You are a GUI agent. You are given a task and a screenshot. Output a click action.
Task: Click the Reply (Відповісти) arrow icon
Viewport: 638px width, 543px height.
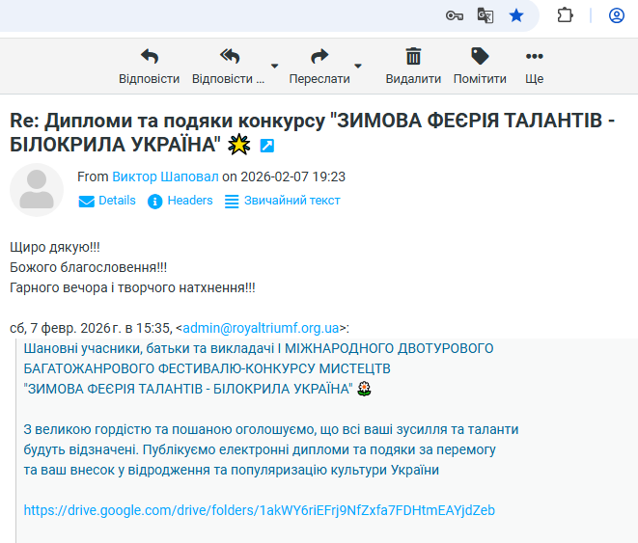point(149,57)
